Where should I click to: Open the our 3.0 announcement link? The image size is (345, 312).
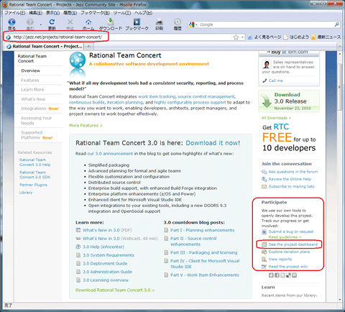point(110,154)
